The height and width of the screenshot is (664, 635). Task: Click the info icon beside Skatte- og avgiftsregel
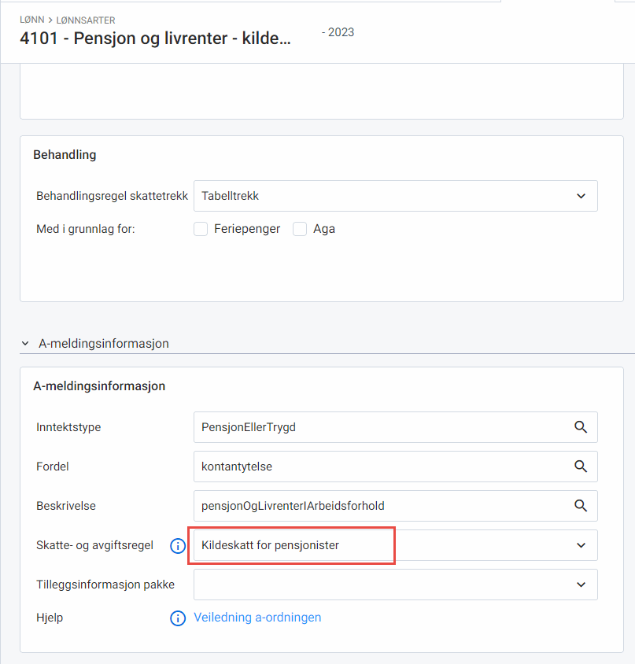coord(177,545)
